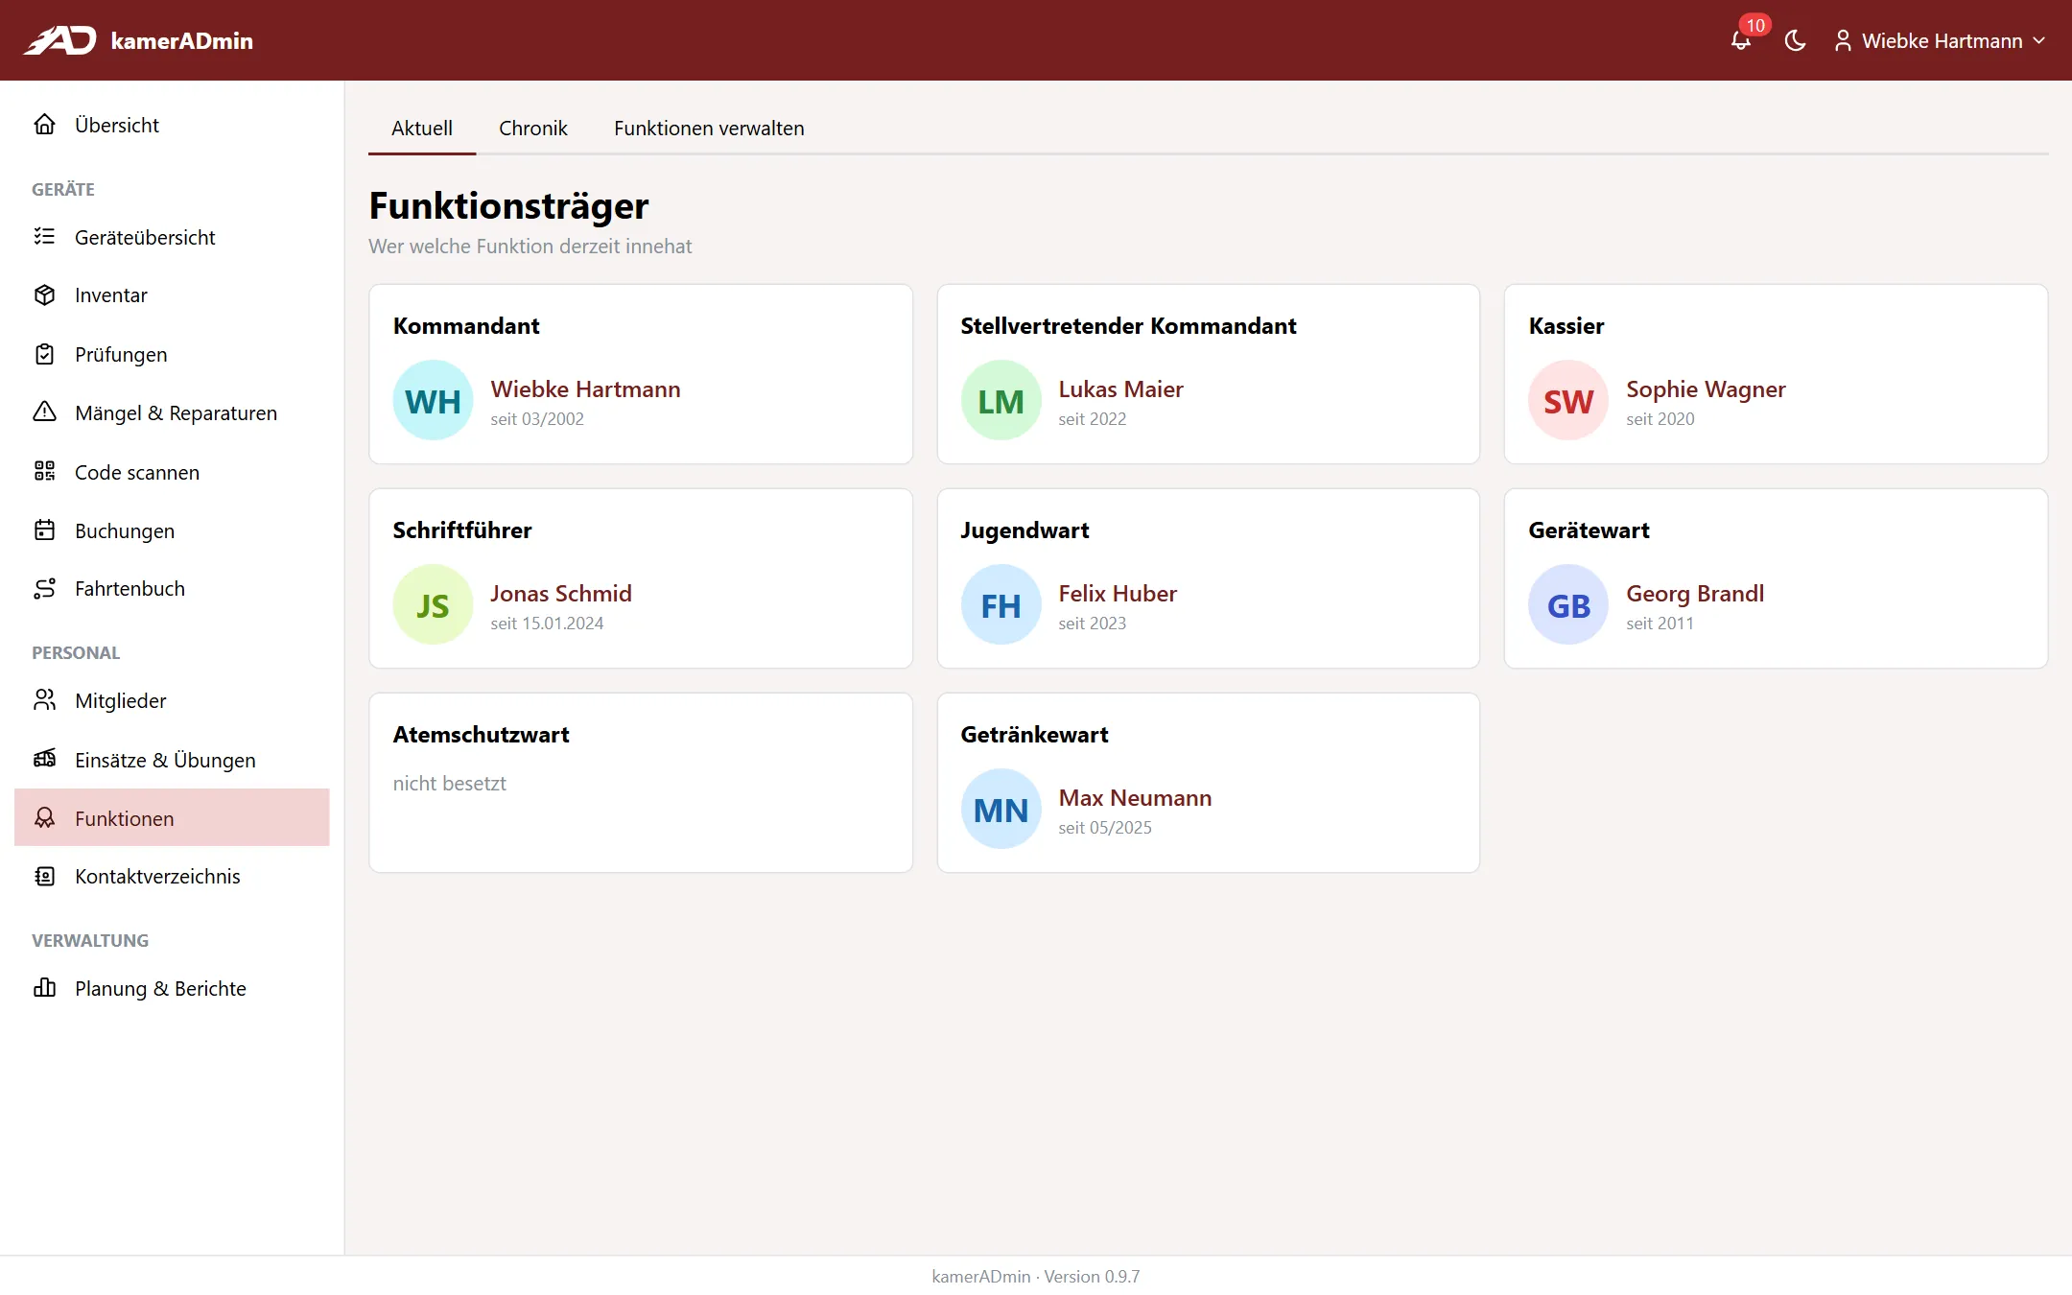This screenshot has width=2072, height=1295.
Task: Go to Inventar in the sidebar
Action: [x=172, y=295]
